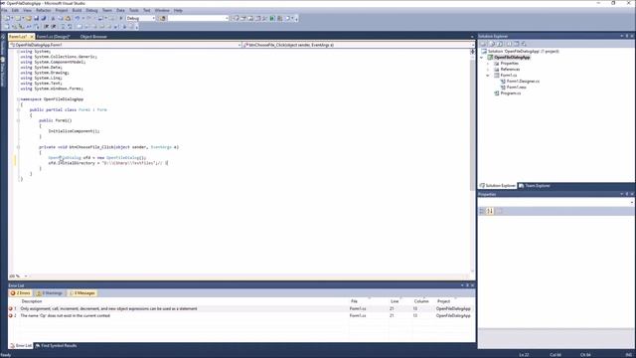The image size is (636, 358).
Task: Click the Paste clipboard icon
Action: pos(68,18)
